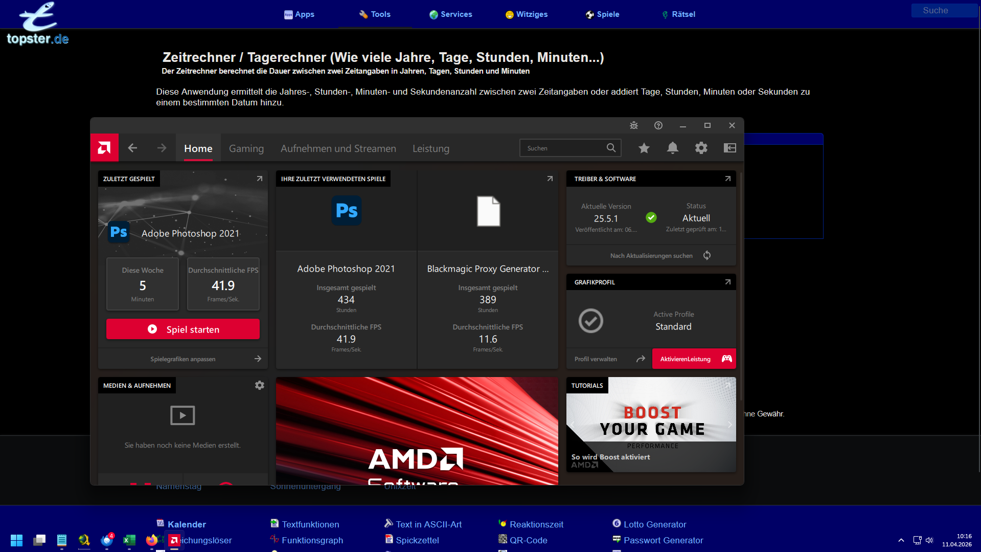This screenshot has height=552, width=981.
Task: Switch to the Gaming tab
Action: (246, 148)
